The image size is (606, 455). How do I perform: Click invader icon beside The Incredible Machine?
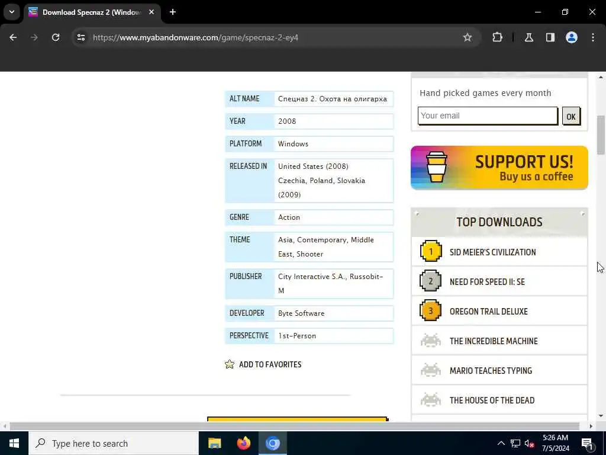pyautogui.click(x=431, y=341)
